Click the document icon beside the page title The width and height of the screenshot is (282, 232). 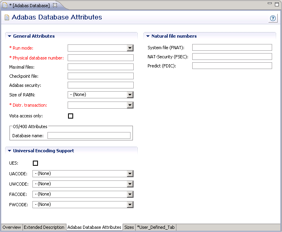(x=7, y=17)
